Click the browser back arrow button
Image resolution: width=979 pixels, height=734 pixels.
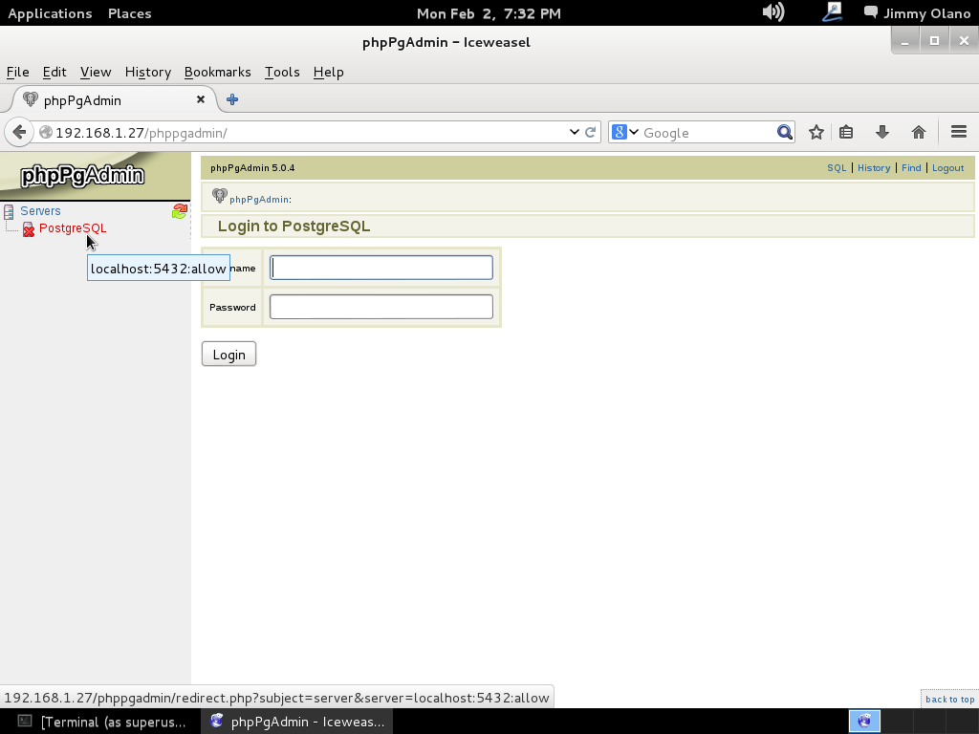coord(19,133)
